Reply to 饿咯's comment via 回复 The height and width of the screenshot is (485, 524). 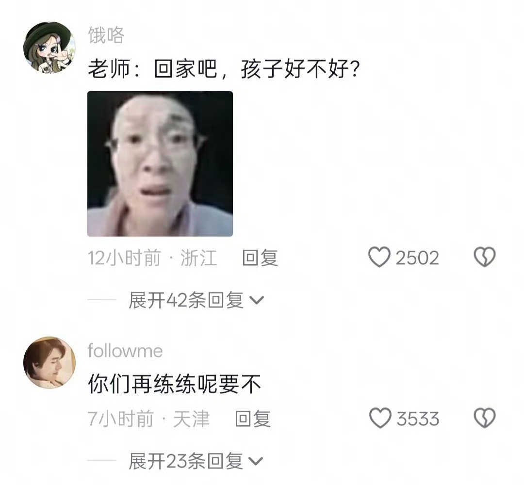click(260, 258)
